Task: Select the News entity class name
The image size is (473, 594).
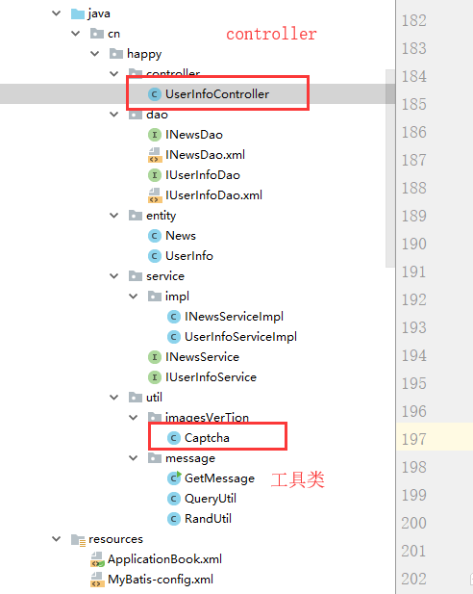Action: [x=181, y=236]
